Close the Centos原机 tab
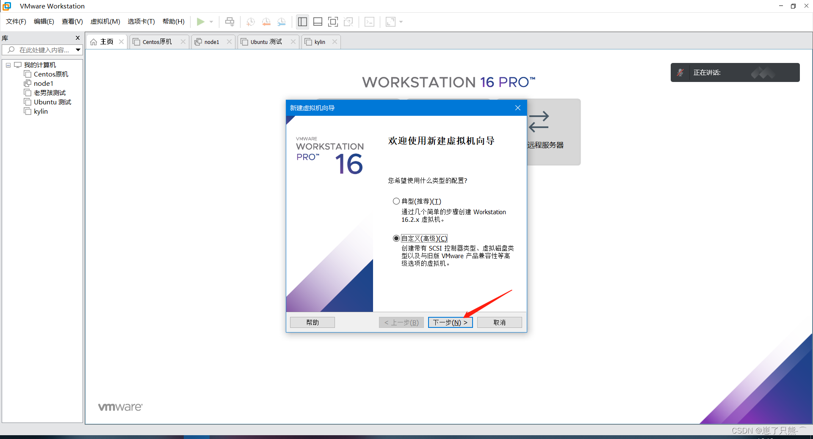This screenshot has height=439, width=813. click(183, 42)
